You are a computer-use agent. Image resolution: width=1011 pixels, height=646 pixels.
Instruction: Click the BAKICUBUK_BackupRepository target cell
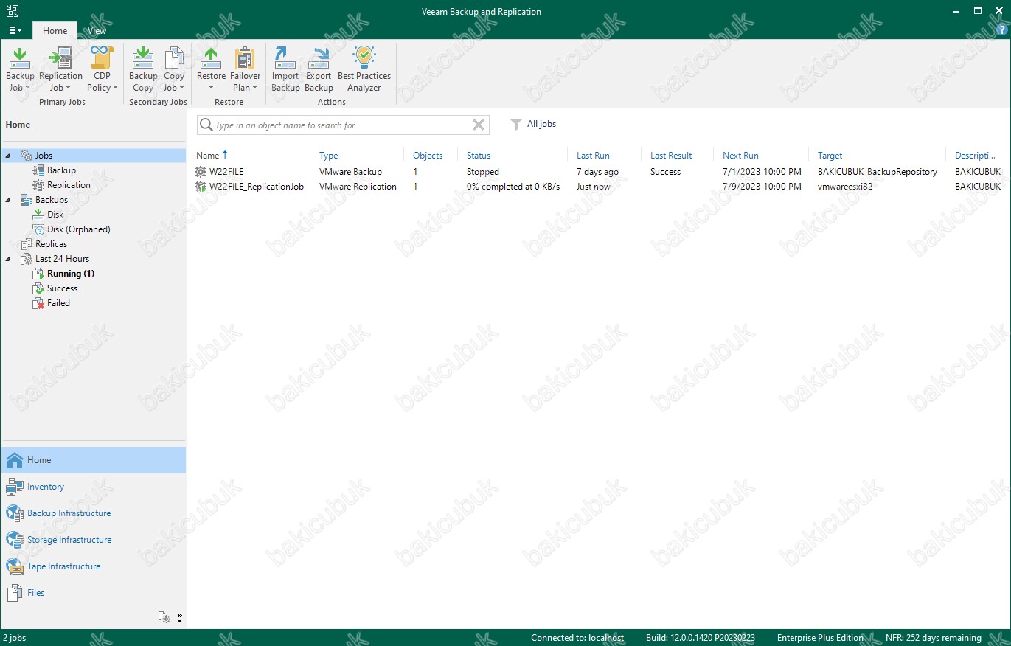878,172
